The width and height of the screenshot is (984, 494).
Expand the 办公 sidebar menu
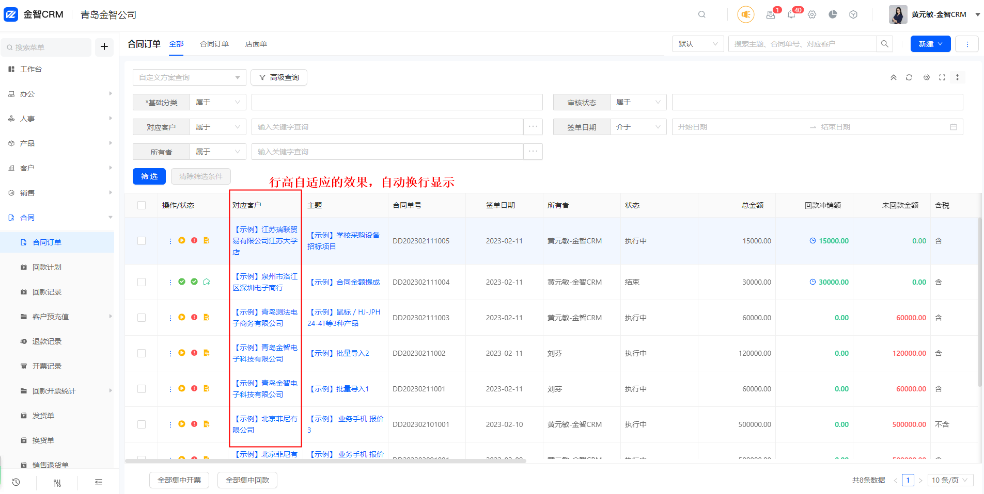tap(57, 94)
